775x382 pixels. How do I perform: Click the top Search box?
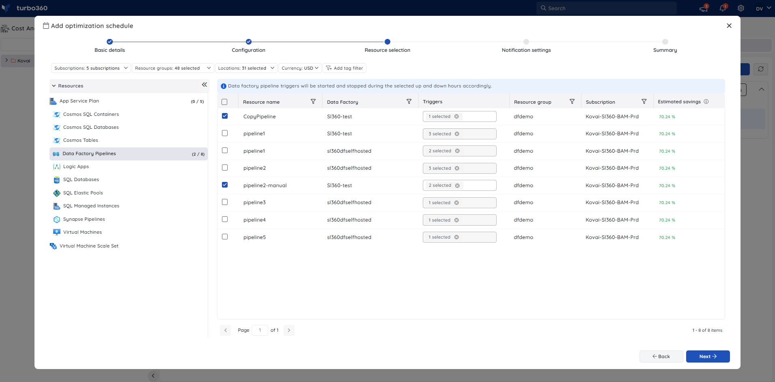(607, 8)
